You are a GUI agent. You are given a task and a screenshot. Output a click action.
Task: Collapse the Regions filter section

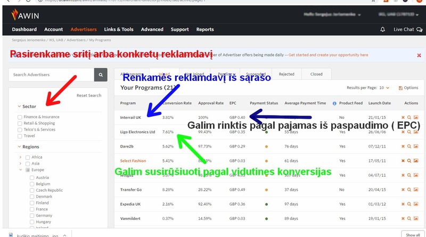[19, 146]
